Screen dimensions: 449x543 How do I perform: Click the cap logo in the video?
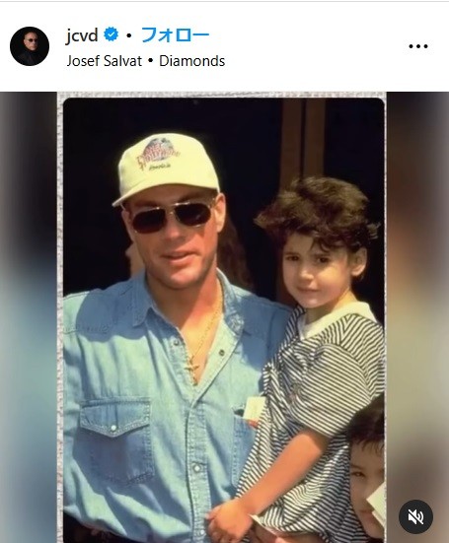[x=159, y=155]
